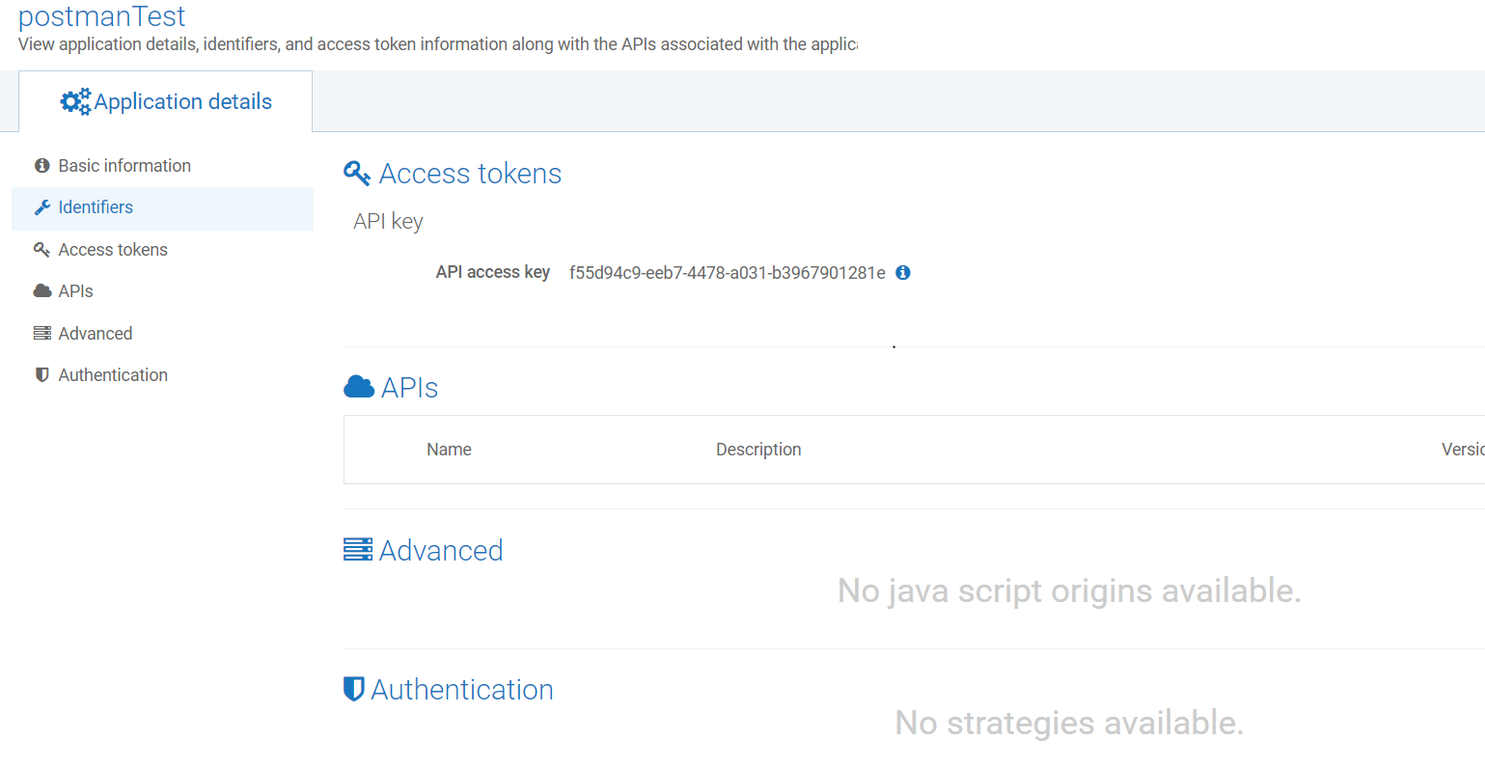The width and height of the screenshot is (1485, 767).
Task: Open the Application details tab label
Action: coord(182,101)
